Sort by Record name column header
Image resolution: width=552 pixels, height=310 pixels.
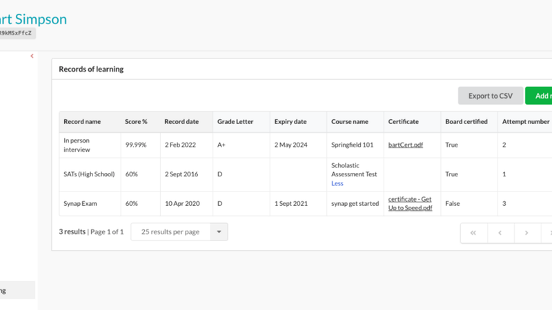click(x=82, y=122)
